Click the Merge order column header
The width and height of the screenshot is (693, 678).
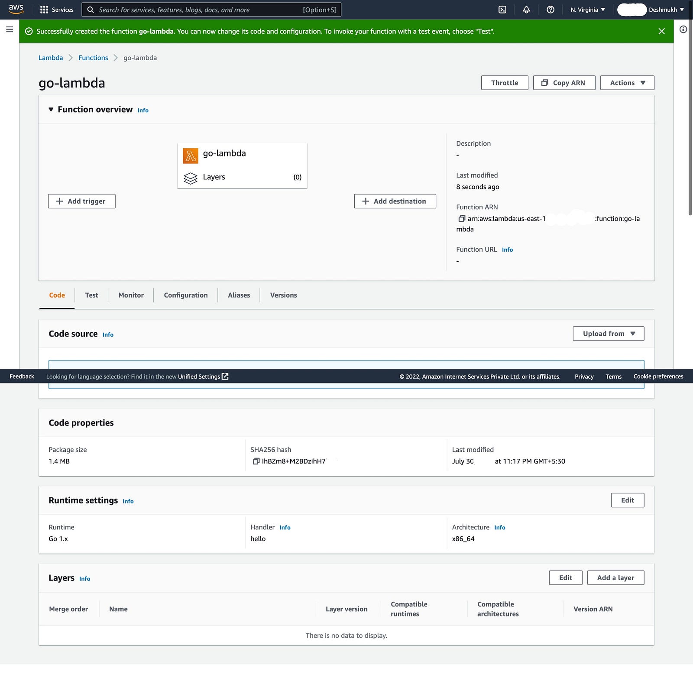[x=68, y=609]
